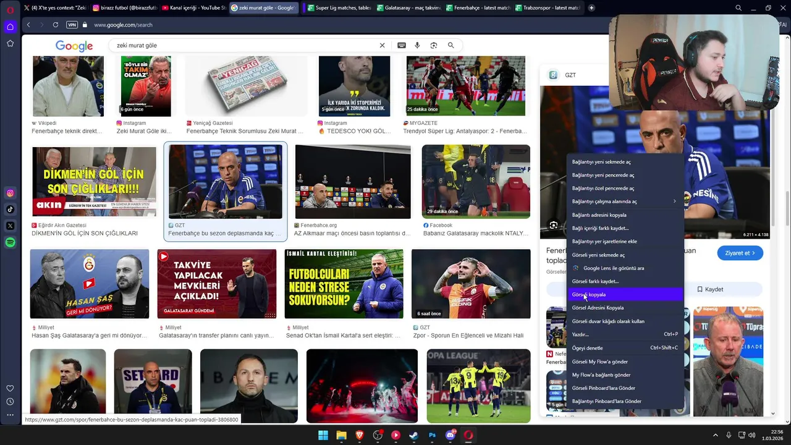Switch to the birazz futbol Instagram tab
Viewport: 791px width, 445px height.
[124, 8]
